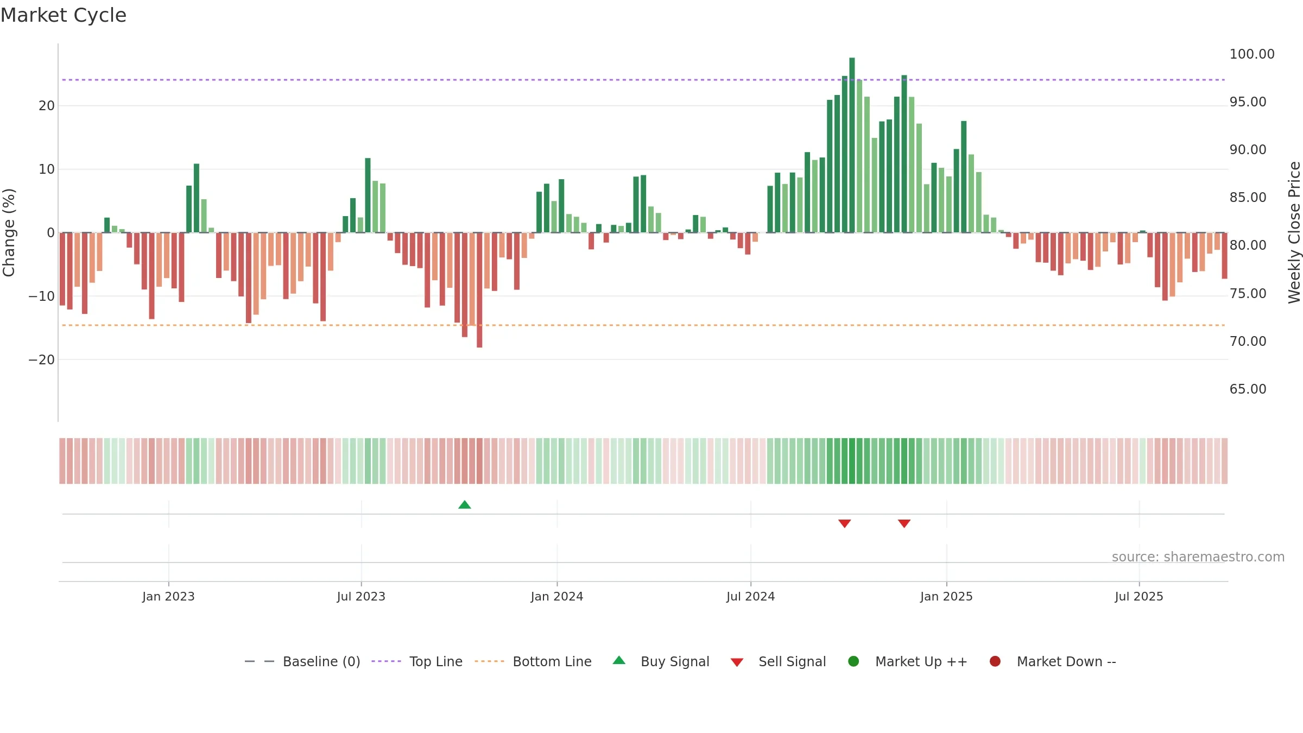Click the gray dashed baseline legend sample

(260, 661)
